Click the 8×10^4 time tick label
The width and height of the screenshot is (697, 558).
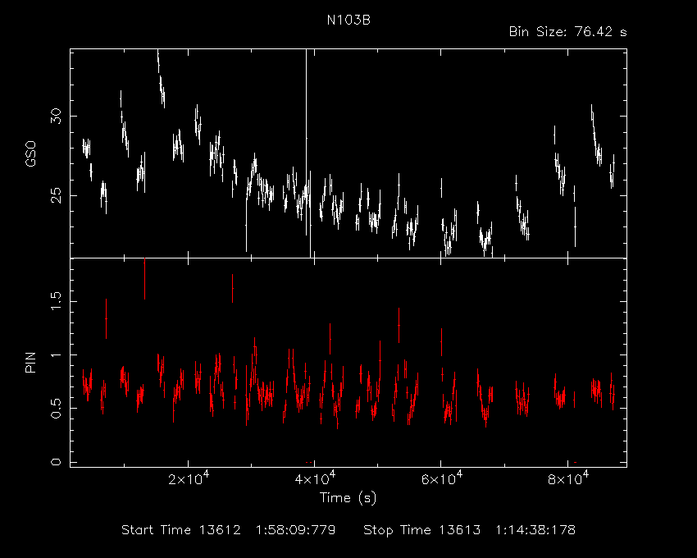pos(568,478)
